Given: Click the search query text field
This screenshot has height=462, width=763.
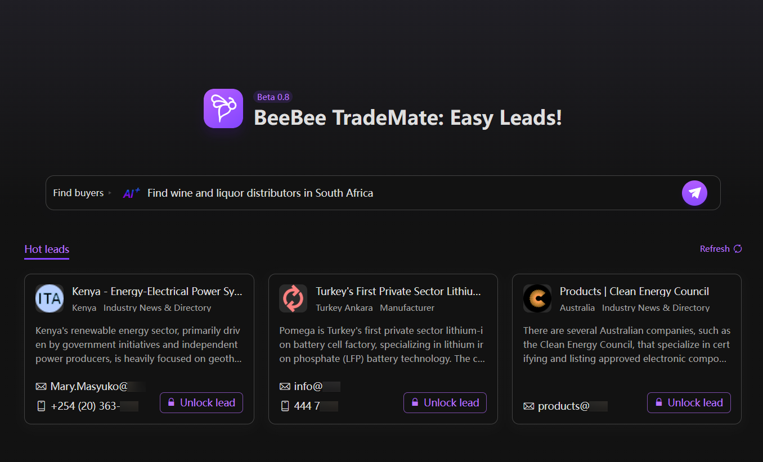Looking at the screenshot, I should tap(411, 193).
